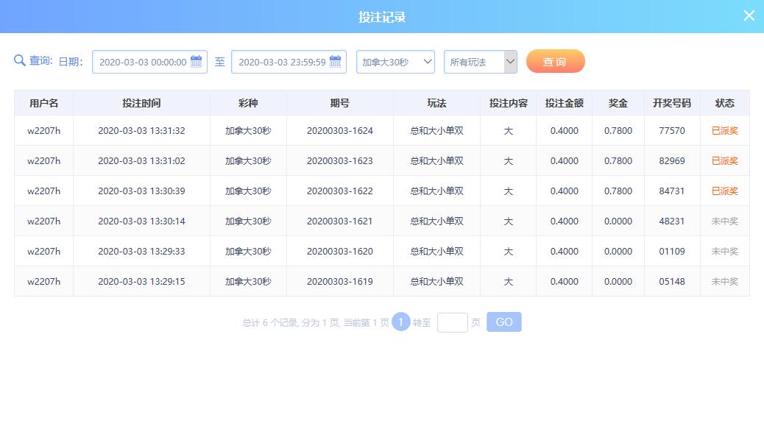This screenshot has width=764, height=426.
Task: Open calendar for end date 23:59:59
Action: click(335, 61)
